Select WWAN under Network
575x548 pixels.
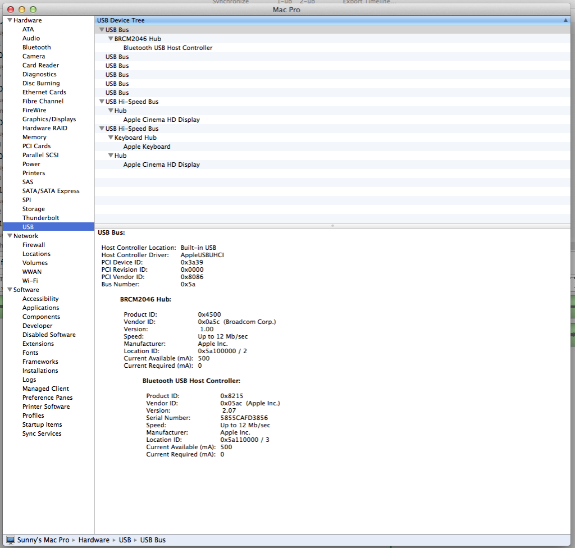[32, 272]
